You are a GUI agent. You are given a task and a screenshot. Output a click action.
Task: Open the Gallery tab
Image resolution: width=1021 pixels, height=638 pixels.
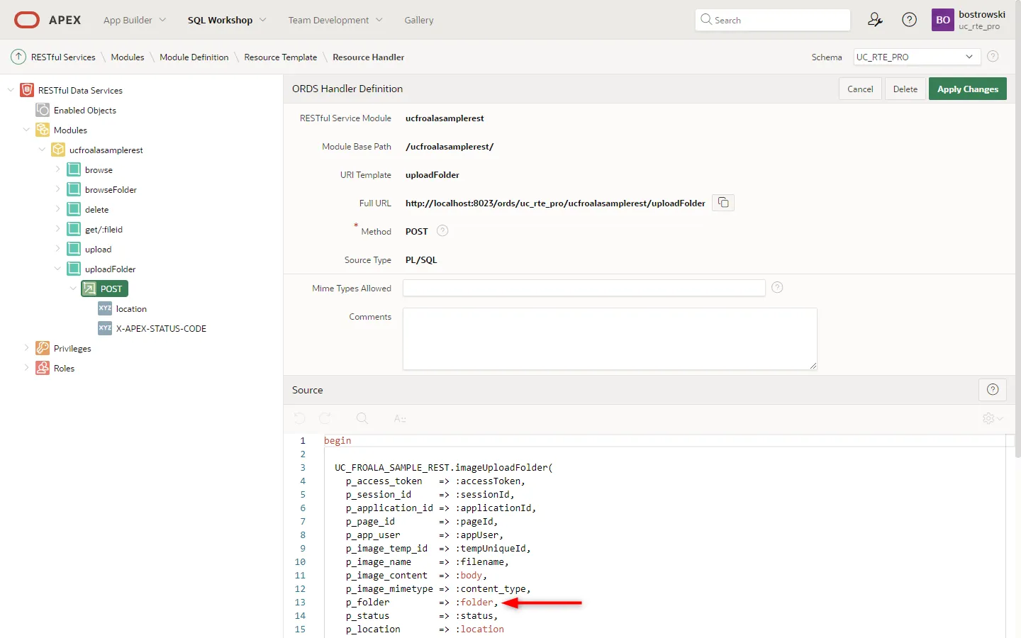pyautogui.click(x=418, y=20)
